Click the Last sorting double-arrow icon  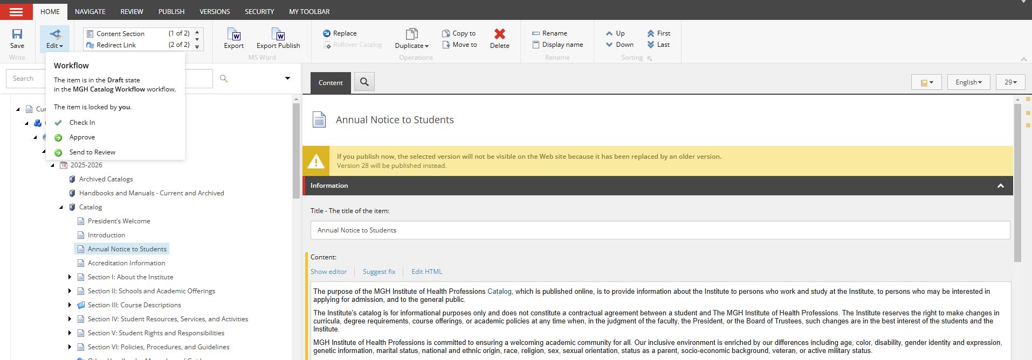click(x=651, y=45)
